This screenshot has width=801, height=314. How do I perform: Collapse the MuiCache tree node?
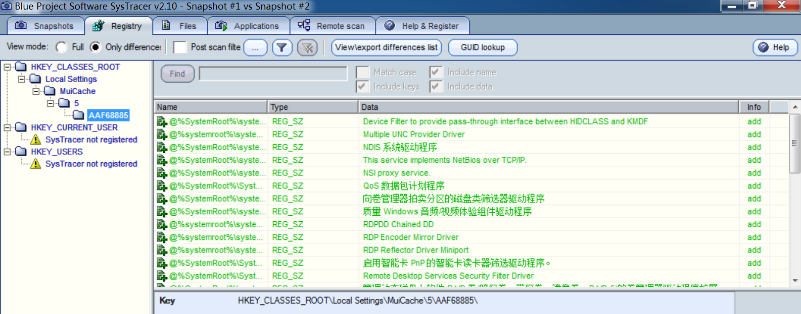click(36, 91)
